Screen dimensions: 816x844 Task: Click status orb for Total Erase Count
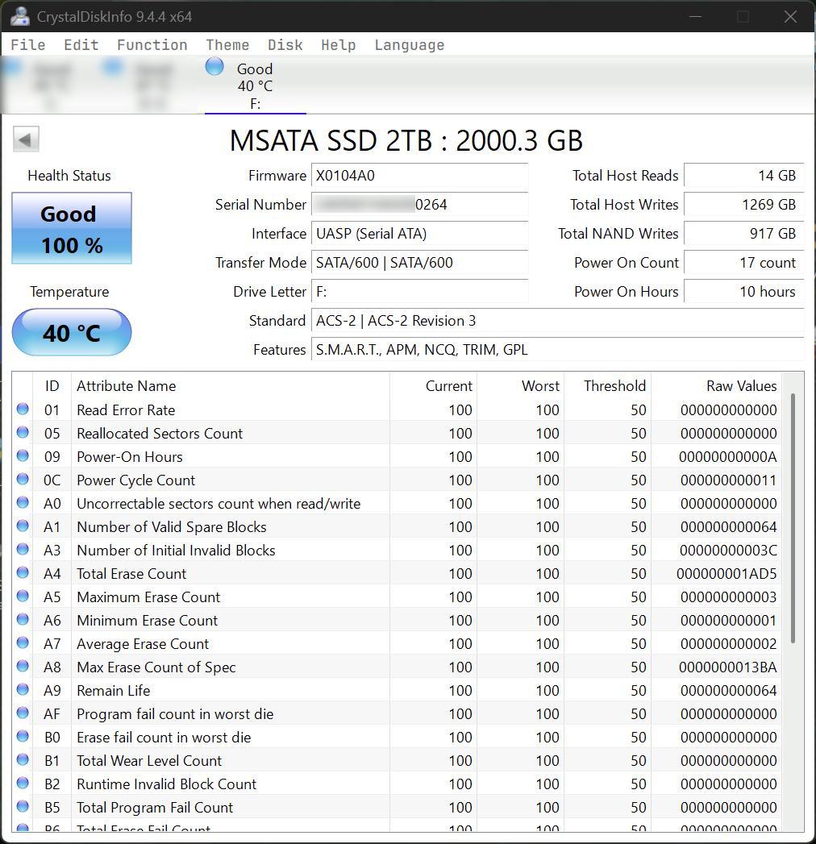point(23,573)
